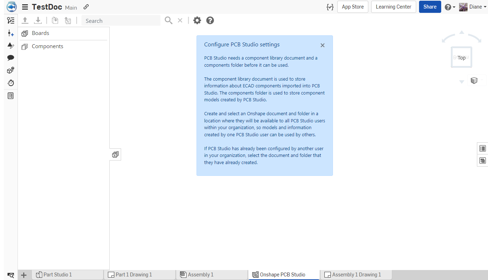
Task: Click the TestDoc document title
Action: [47, 7]
